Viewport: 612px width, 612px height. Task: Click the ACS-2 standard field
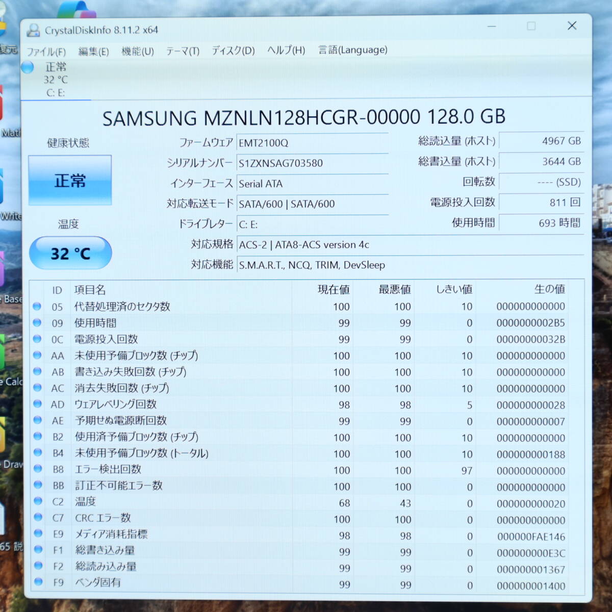pyautogui.click(x=411, y=245)
